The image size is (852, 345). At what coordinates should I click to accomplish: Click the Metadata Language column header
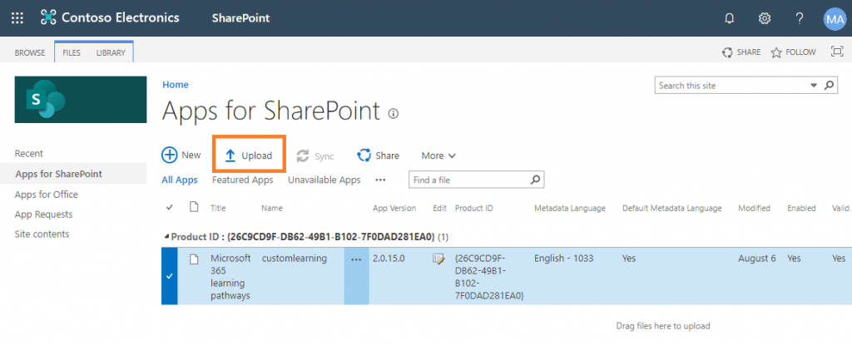tap(570, 208)
